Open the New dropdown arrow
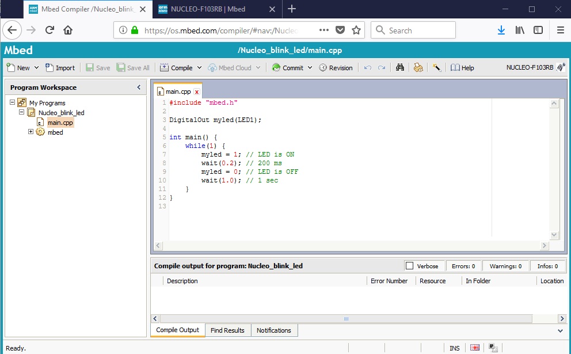This screenshot has height=354, width=571. pyautogui.click(x=37, y=67)
